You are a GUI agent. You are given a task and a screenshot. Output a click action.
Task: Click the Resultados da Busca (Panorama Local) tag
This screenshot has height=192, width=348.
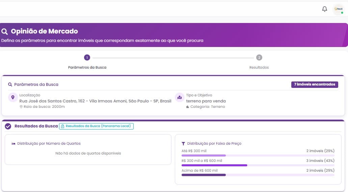pos(97,126)
